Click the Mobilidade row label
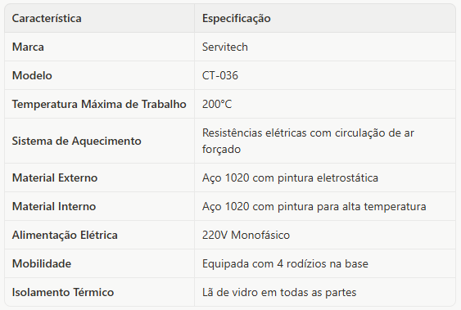 point(42,263)
